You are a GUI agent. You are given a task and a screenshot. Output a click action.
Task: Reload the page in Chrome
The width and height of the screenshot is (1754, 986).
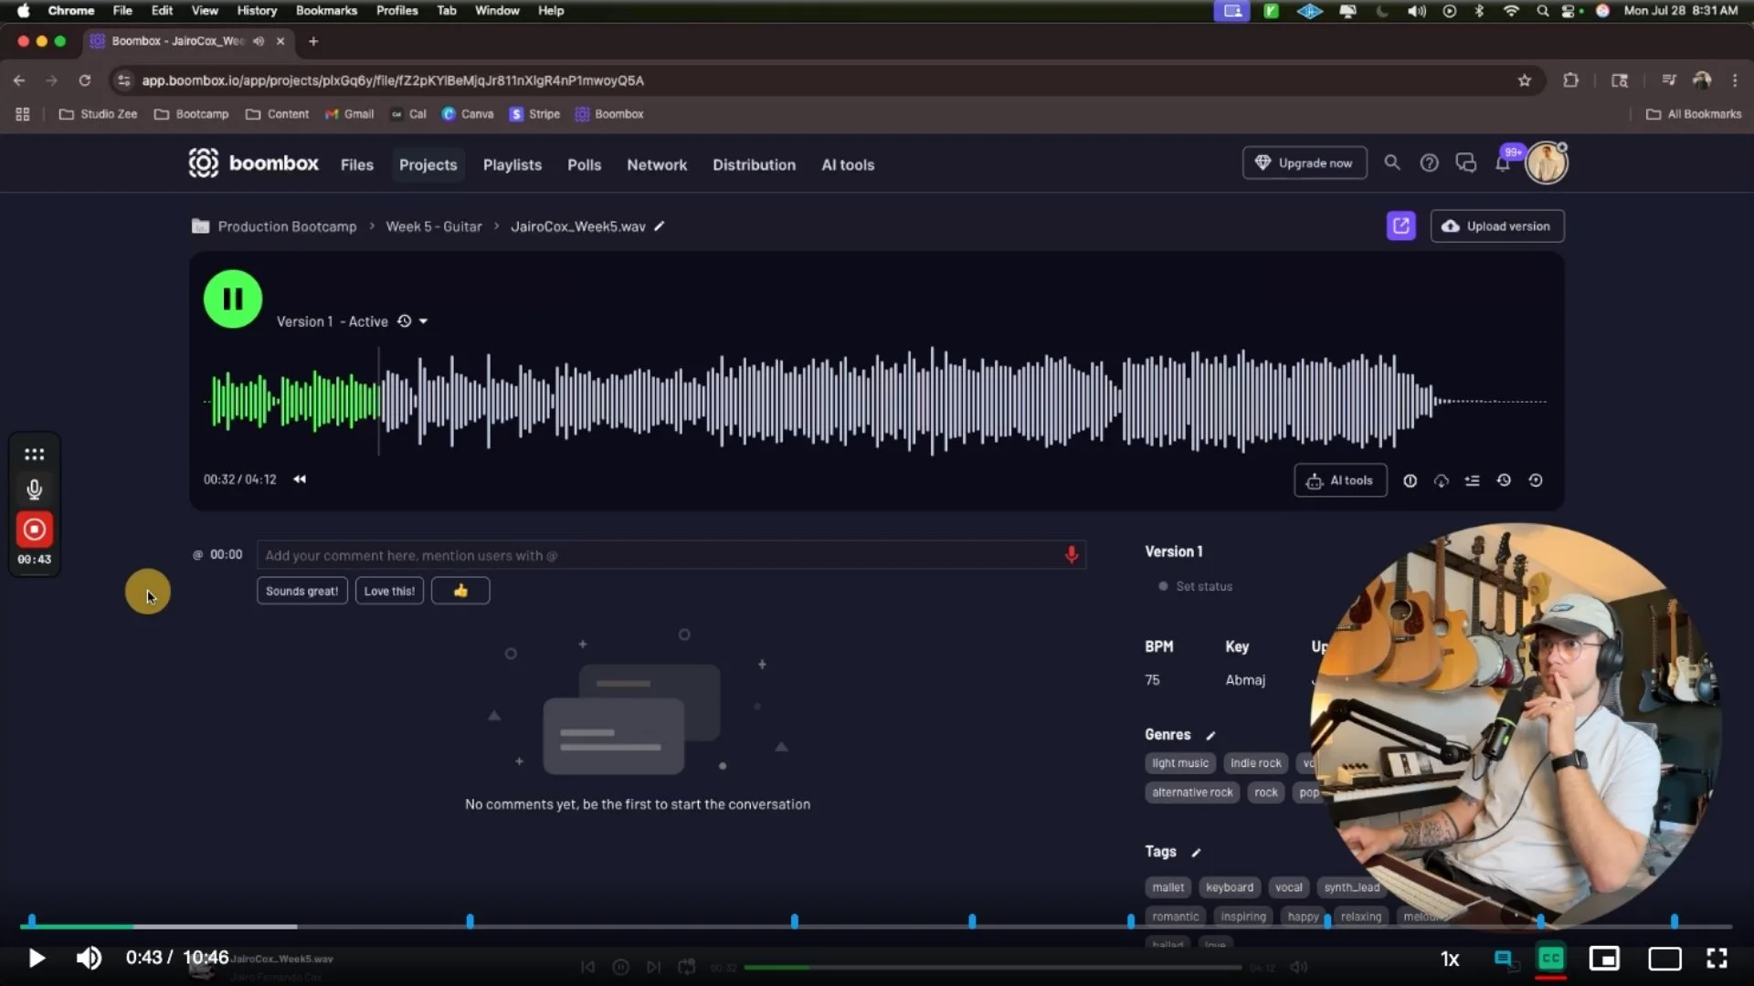84,80
